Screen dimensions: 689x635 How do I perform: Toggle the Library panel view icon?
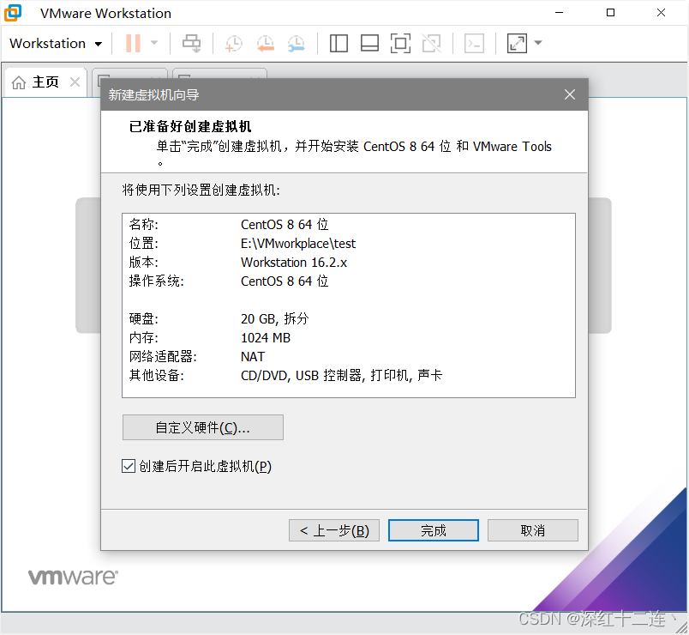click(339, 43)
